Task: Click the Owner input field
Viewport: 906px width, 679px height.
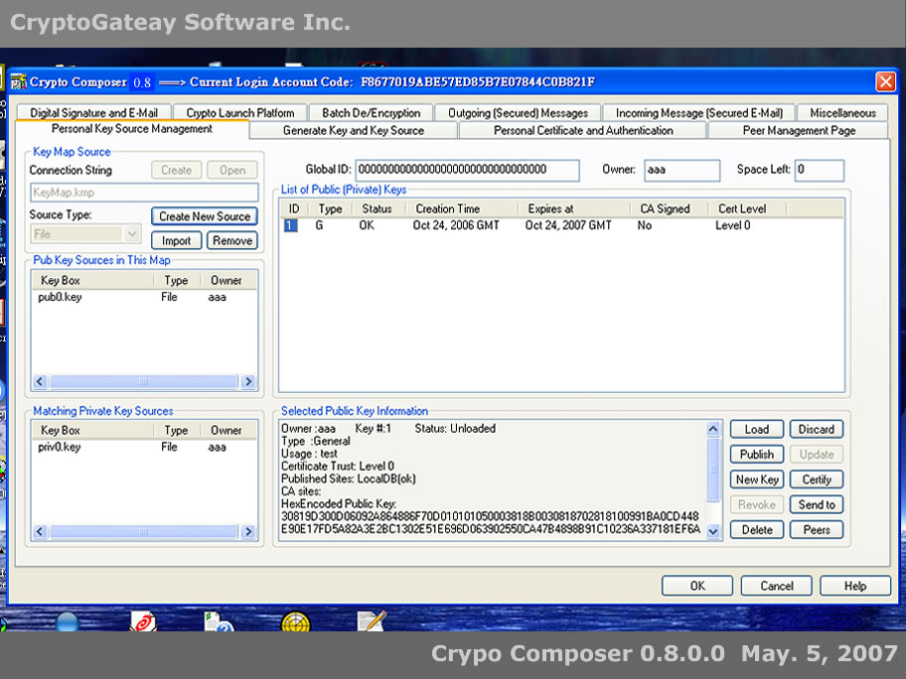Action: tap(681, 170)
